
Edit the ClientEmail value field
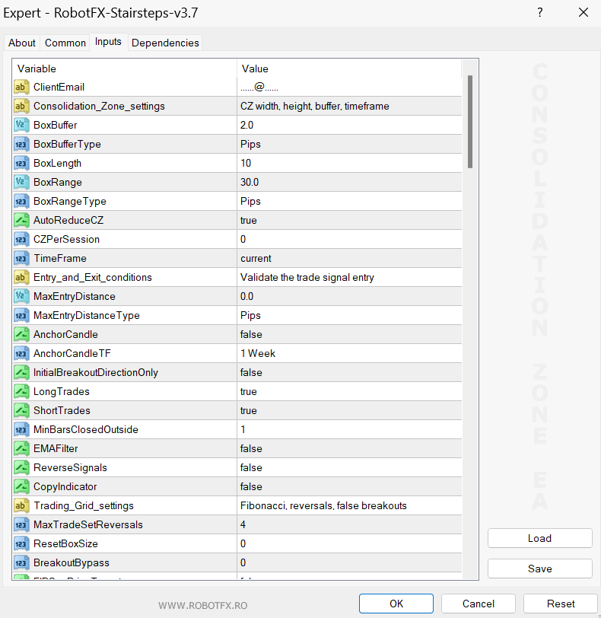(349, 87)
